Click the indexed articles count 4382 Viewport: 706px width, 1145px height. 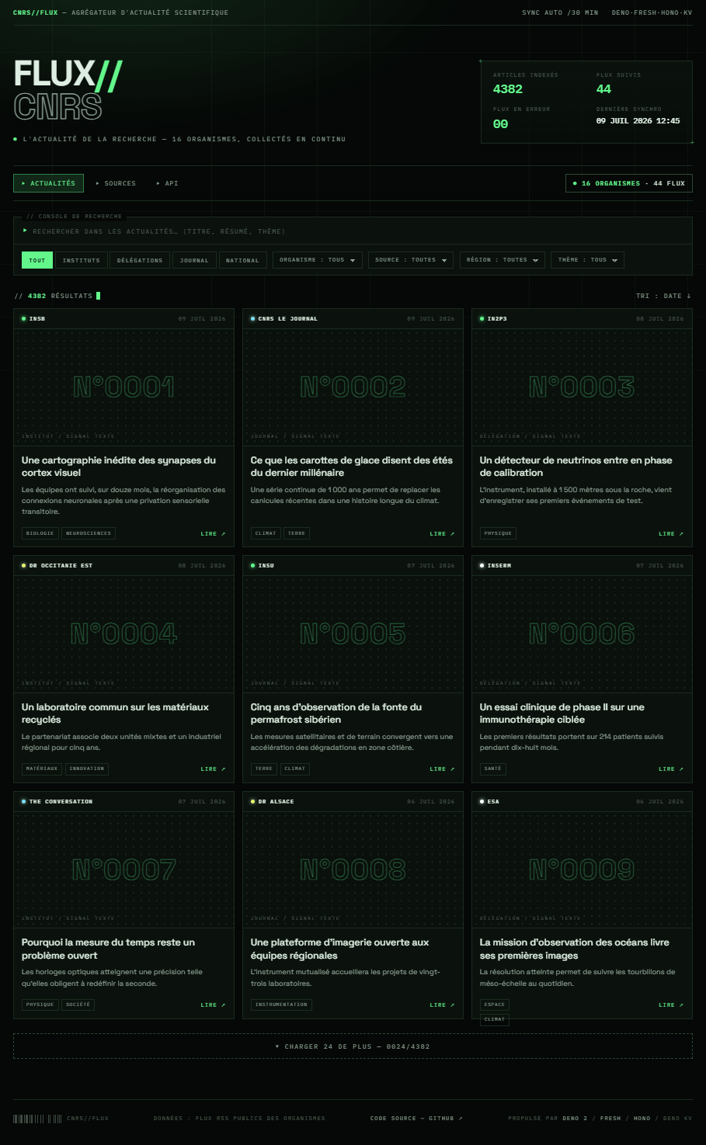point(508,89)
